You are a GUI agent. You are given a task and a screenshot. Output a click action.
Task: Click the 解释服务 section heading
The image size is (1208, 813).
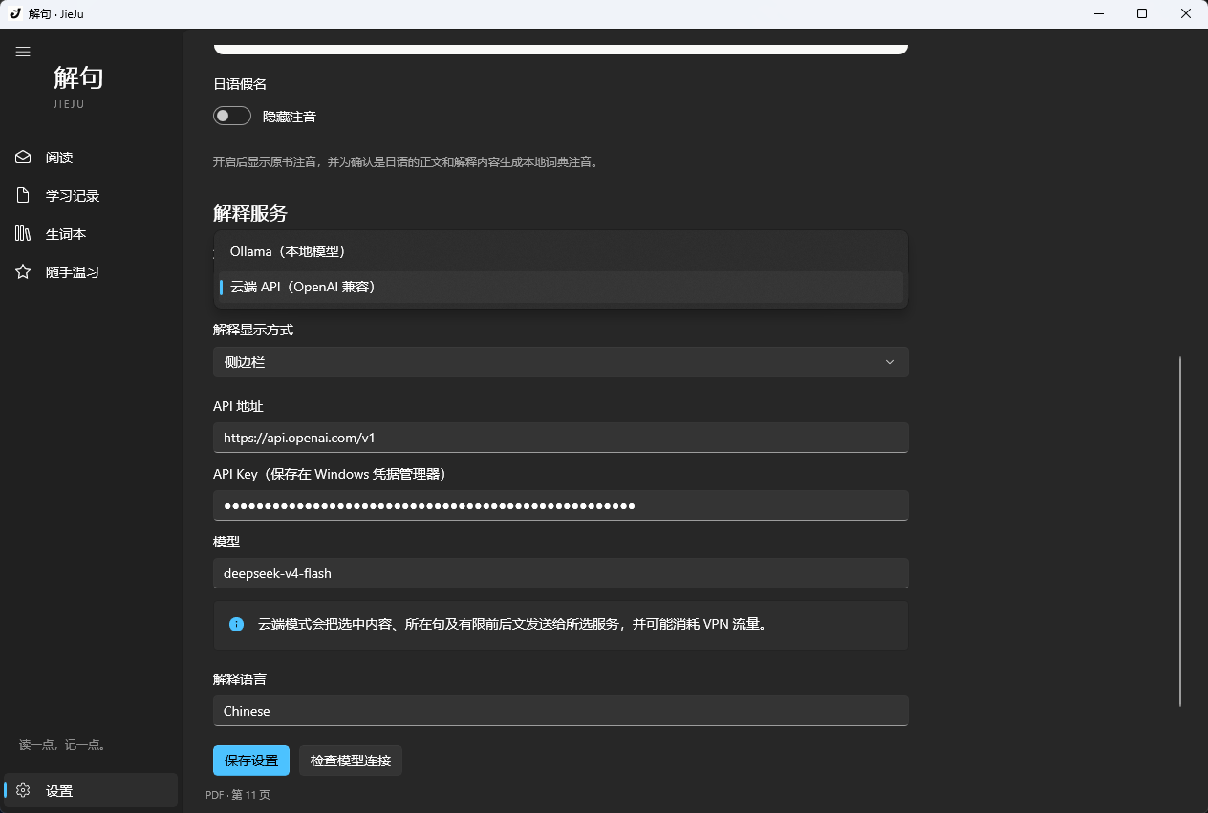coord(250,213)
